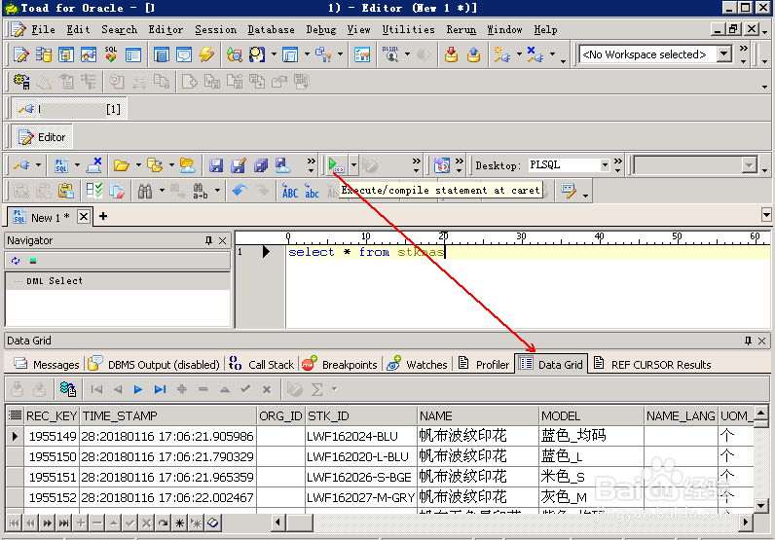Switch to the DBMS Output tab
Viewport: 775px width, 540px height.
(x=154, y=365)
